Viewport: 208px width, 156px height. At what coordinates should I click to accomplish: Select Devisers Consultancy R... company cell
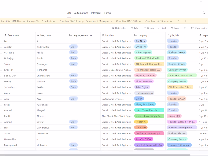(x=149, y=133)
